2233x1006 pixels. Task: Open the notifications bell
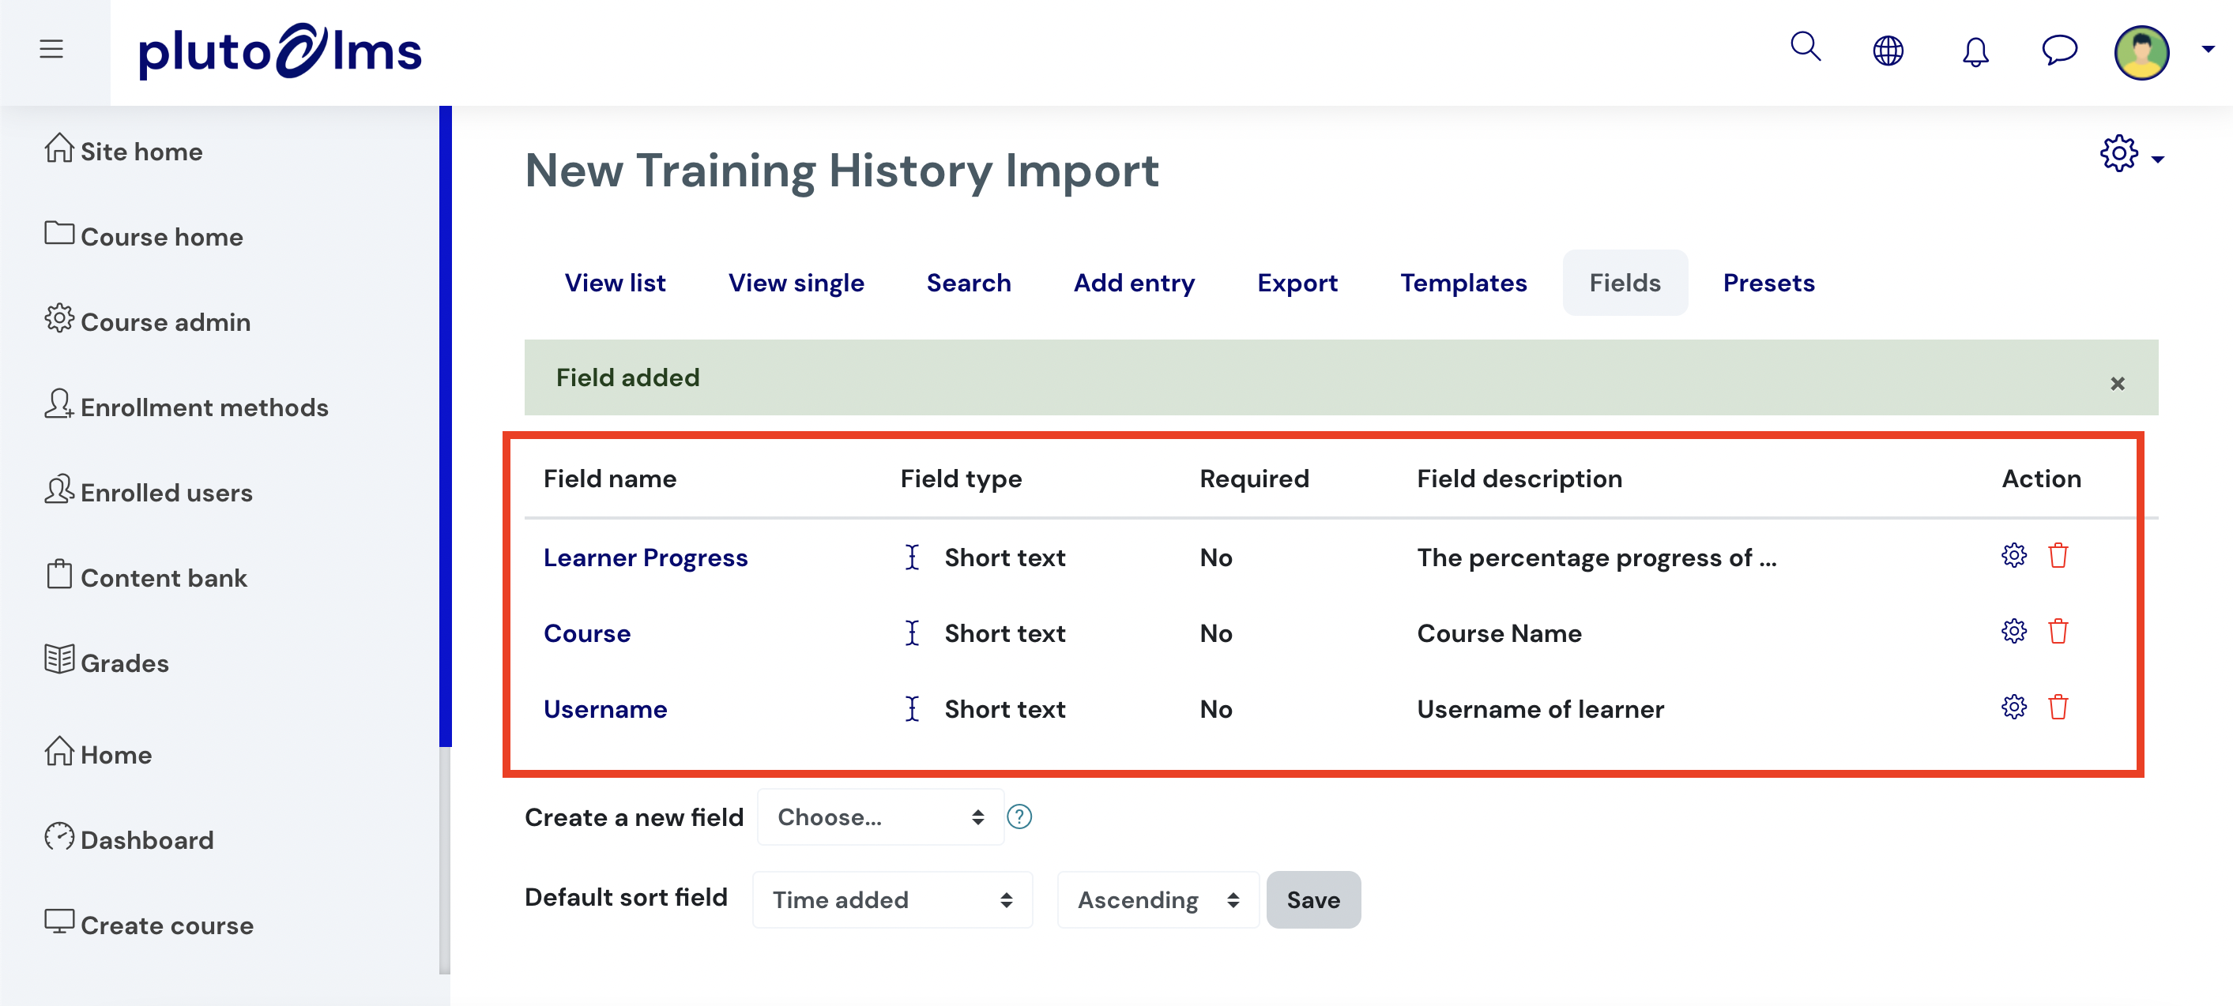pos(1975,51)
